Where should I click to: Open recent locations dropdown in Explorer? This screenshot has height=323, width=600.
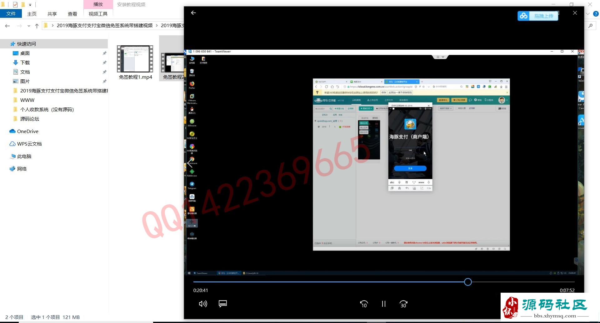[29, 26]
